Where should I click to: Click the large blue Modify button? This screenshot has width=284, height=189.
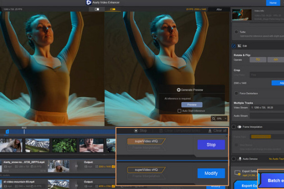click(x=211, y=173)
